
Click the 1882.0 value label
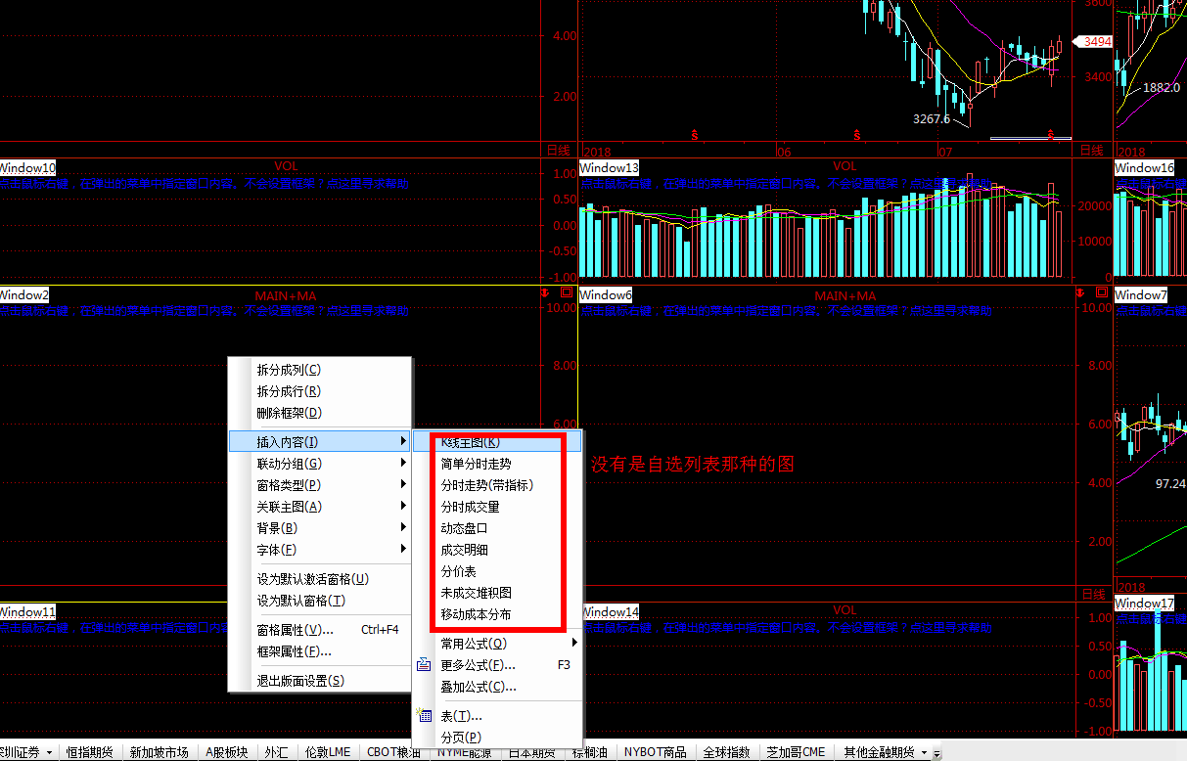(1161, 88)
